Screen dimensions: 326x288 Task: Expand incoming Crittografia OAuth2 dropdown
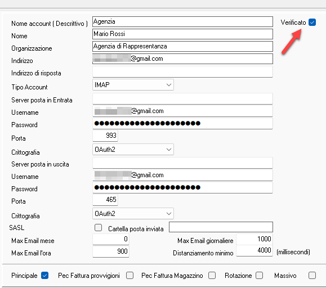point(133,150)
